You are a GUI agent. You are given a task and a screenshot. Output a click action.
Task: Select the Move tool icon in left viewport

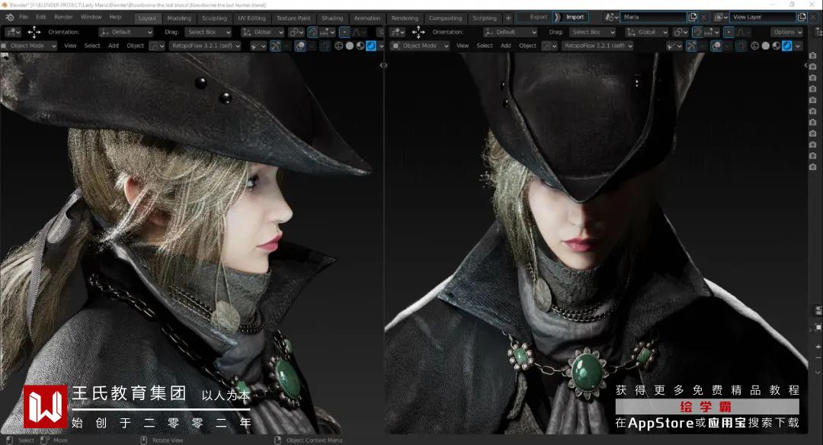click(x=34, y=32)
